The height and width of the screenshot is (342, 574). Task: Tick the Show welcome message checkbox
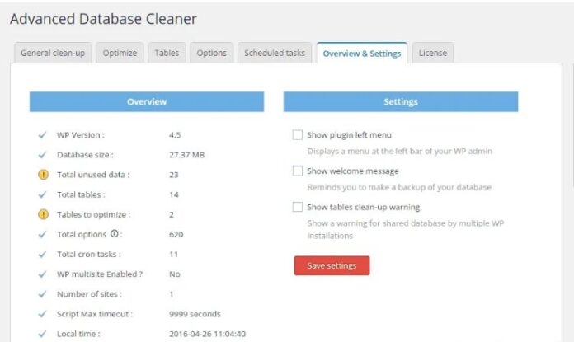point(298,171)
